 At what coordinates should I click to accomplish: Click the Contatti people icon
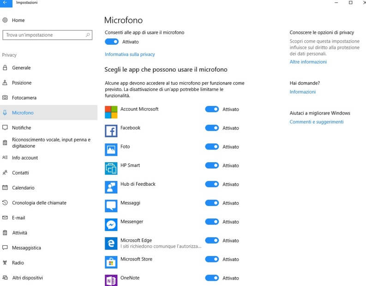(x=5, y=173)
